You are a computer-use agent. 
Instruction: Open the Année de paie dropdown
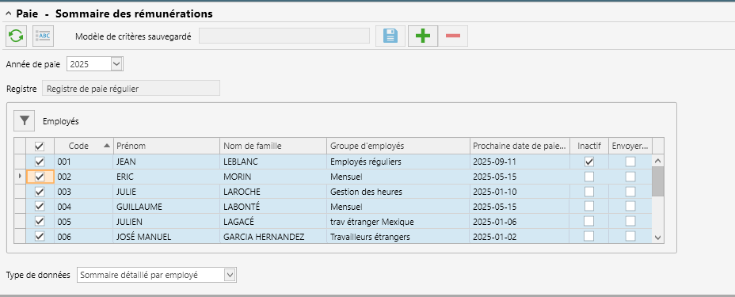[x=116, y=64]
